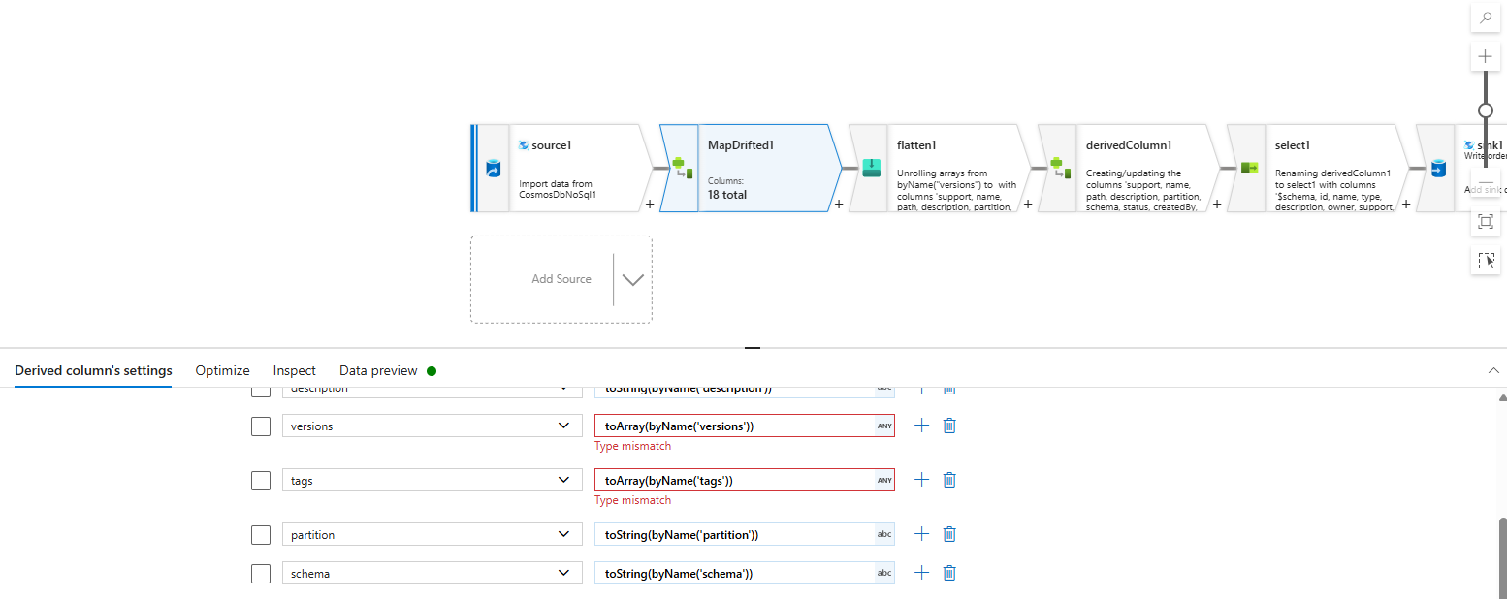This screenshot has height=599, width=1507.
Task: Click the 'Type mismatch' error under tags
Action: tap(632, 500)
